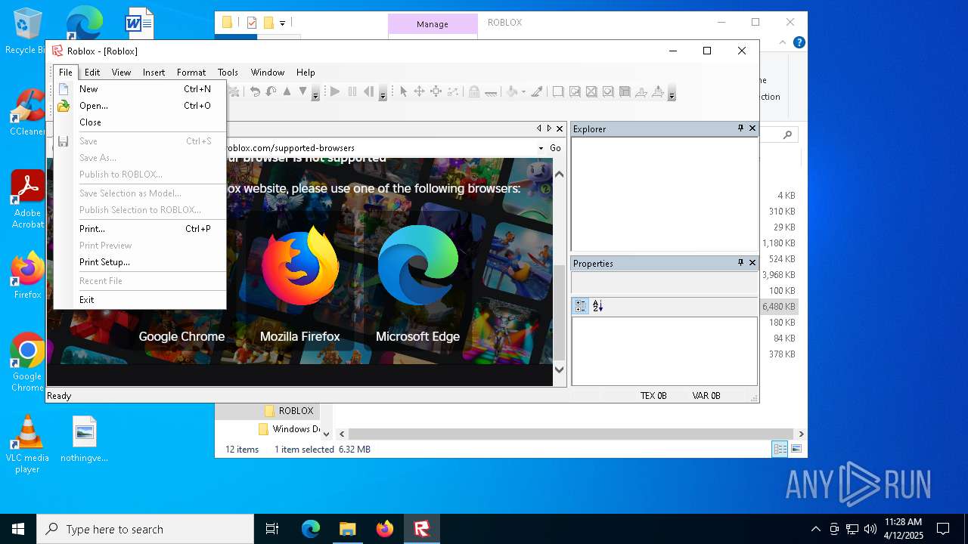
Task: Click the Lock padlock tool icon
Action: (473, 91)
